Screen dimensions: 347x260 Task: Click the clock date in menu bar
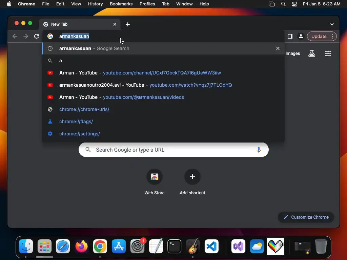pyautogui.click(x=322, y=4)
